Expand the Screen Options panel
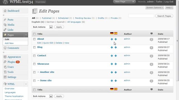179x100 pixels. 155,7
